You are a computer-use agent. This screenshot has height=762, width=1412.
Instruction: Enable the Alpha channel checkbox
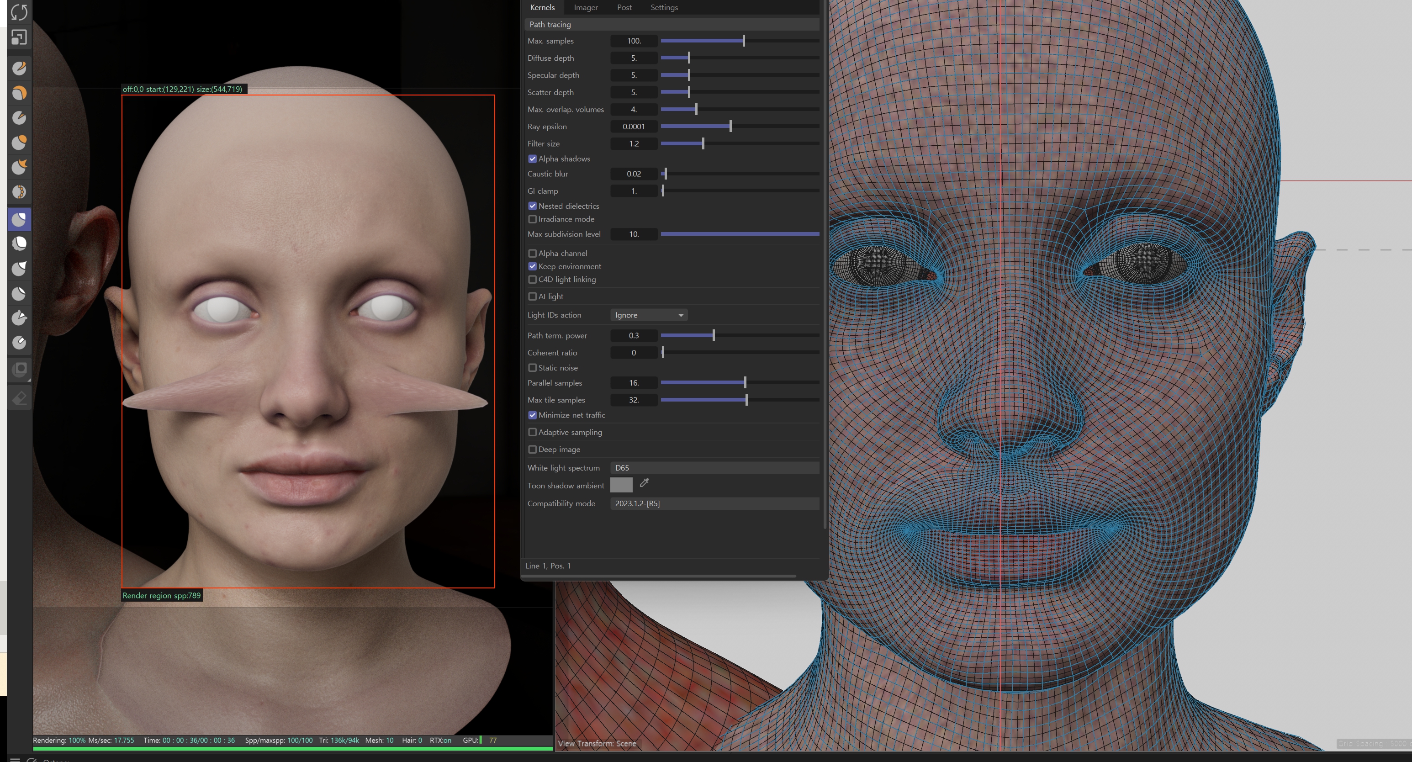[532, 253]
